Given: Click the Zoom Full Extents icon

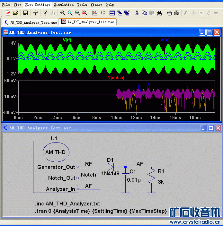Looking at the screenshot, I should click(x=85, y=13).
